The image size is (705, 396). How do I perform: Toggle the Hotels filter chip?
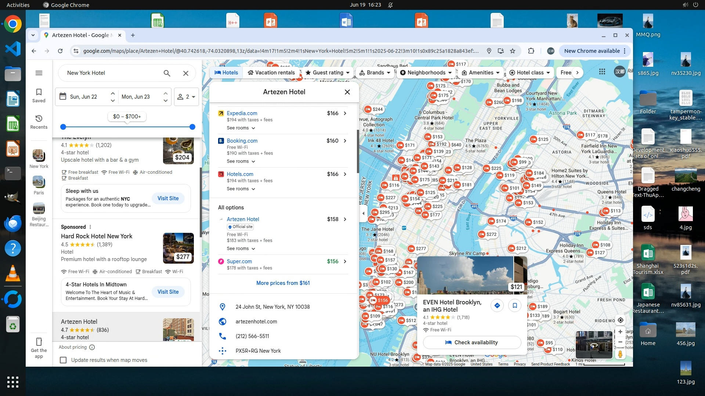(226, 73)
